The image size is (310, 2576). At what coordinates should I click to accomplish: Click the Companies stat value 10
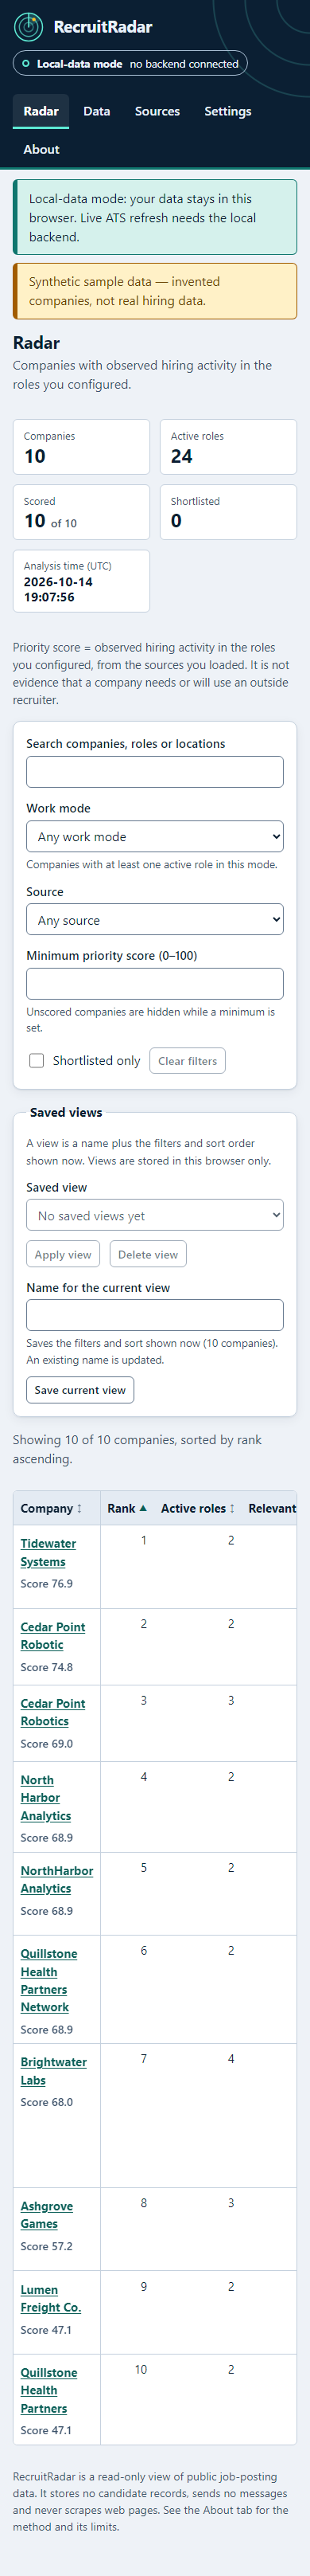[x=35, y=456]
